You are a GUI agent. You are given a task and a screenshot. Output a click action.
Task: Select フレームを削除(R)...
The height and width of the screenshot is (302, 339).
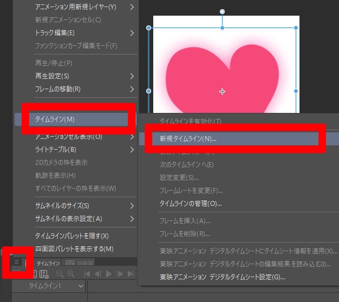(x=185, y=234)
